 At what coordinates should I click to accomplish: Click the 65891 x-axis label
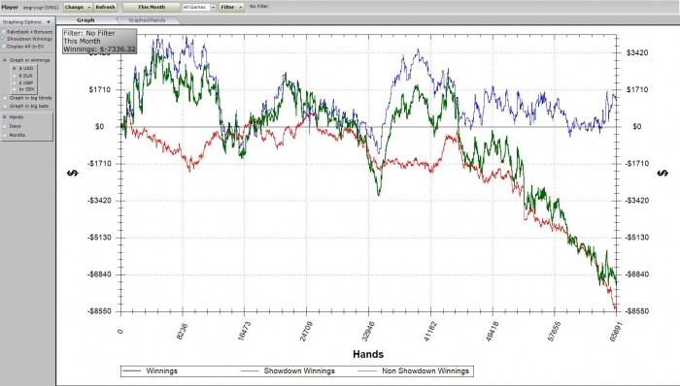(615, 332)
